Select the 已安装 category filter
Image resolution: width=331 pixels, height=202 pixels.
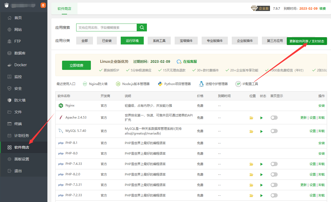(x=107, y=41)
